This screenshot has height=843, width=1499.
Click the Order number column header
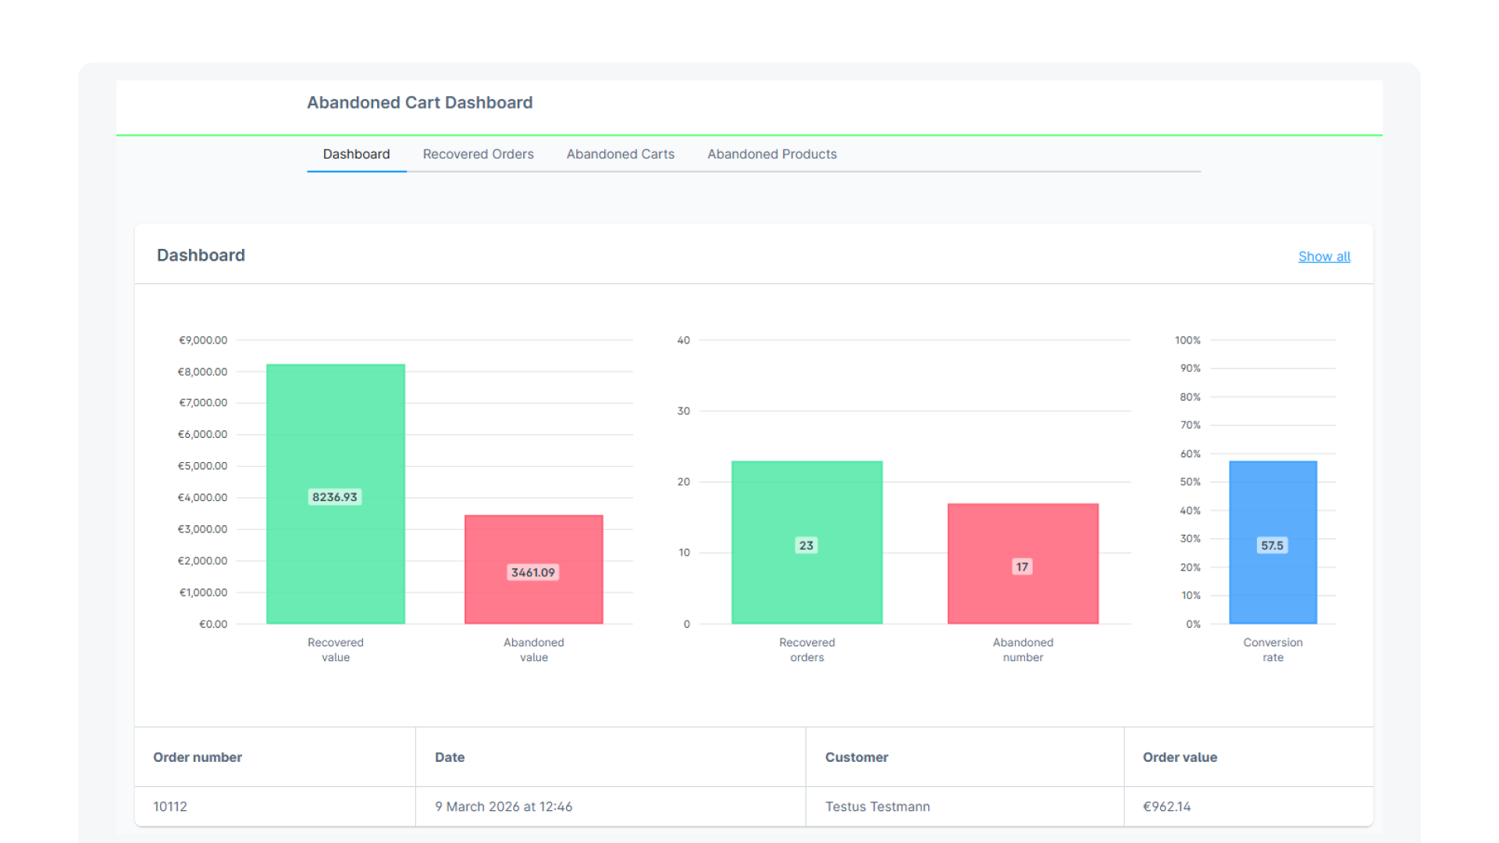point(198,757)
